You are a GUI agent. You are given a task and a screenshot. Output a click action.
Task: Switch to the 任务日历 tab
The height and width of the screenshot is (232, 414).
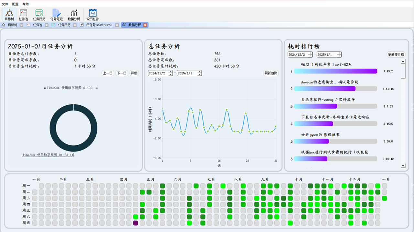point(64,25)
